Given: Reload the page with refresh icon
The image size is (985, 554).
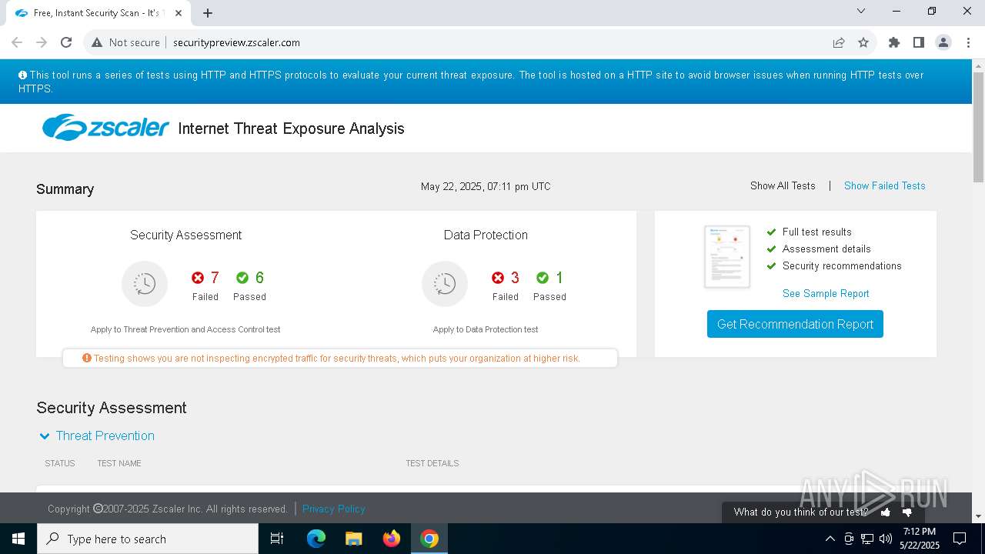Looking at the screenshot, I should click(66, 42).
